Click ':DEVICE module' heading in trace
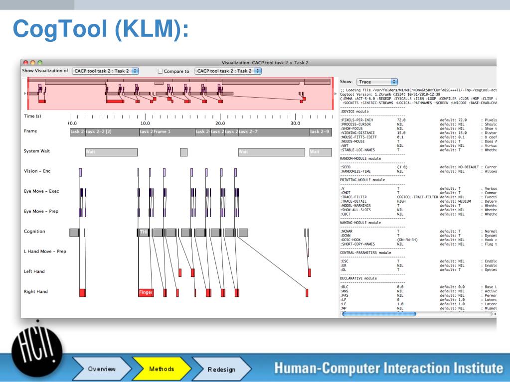The width and height of the screenshot is (510, 382). (354, 112)
